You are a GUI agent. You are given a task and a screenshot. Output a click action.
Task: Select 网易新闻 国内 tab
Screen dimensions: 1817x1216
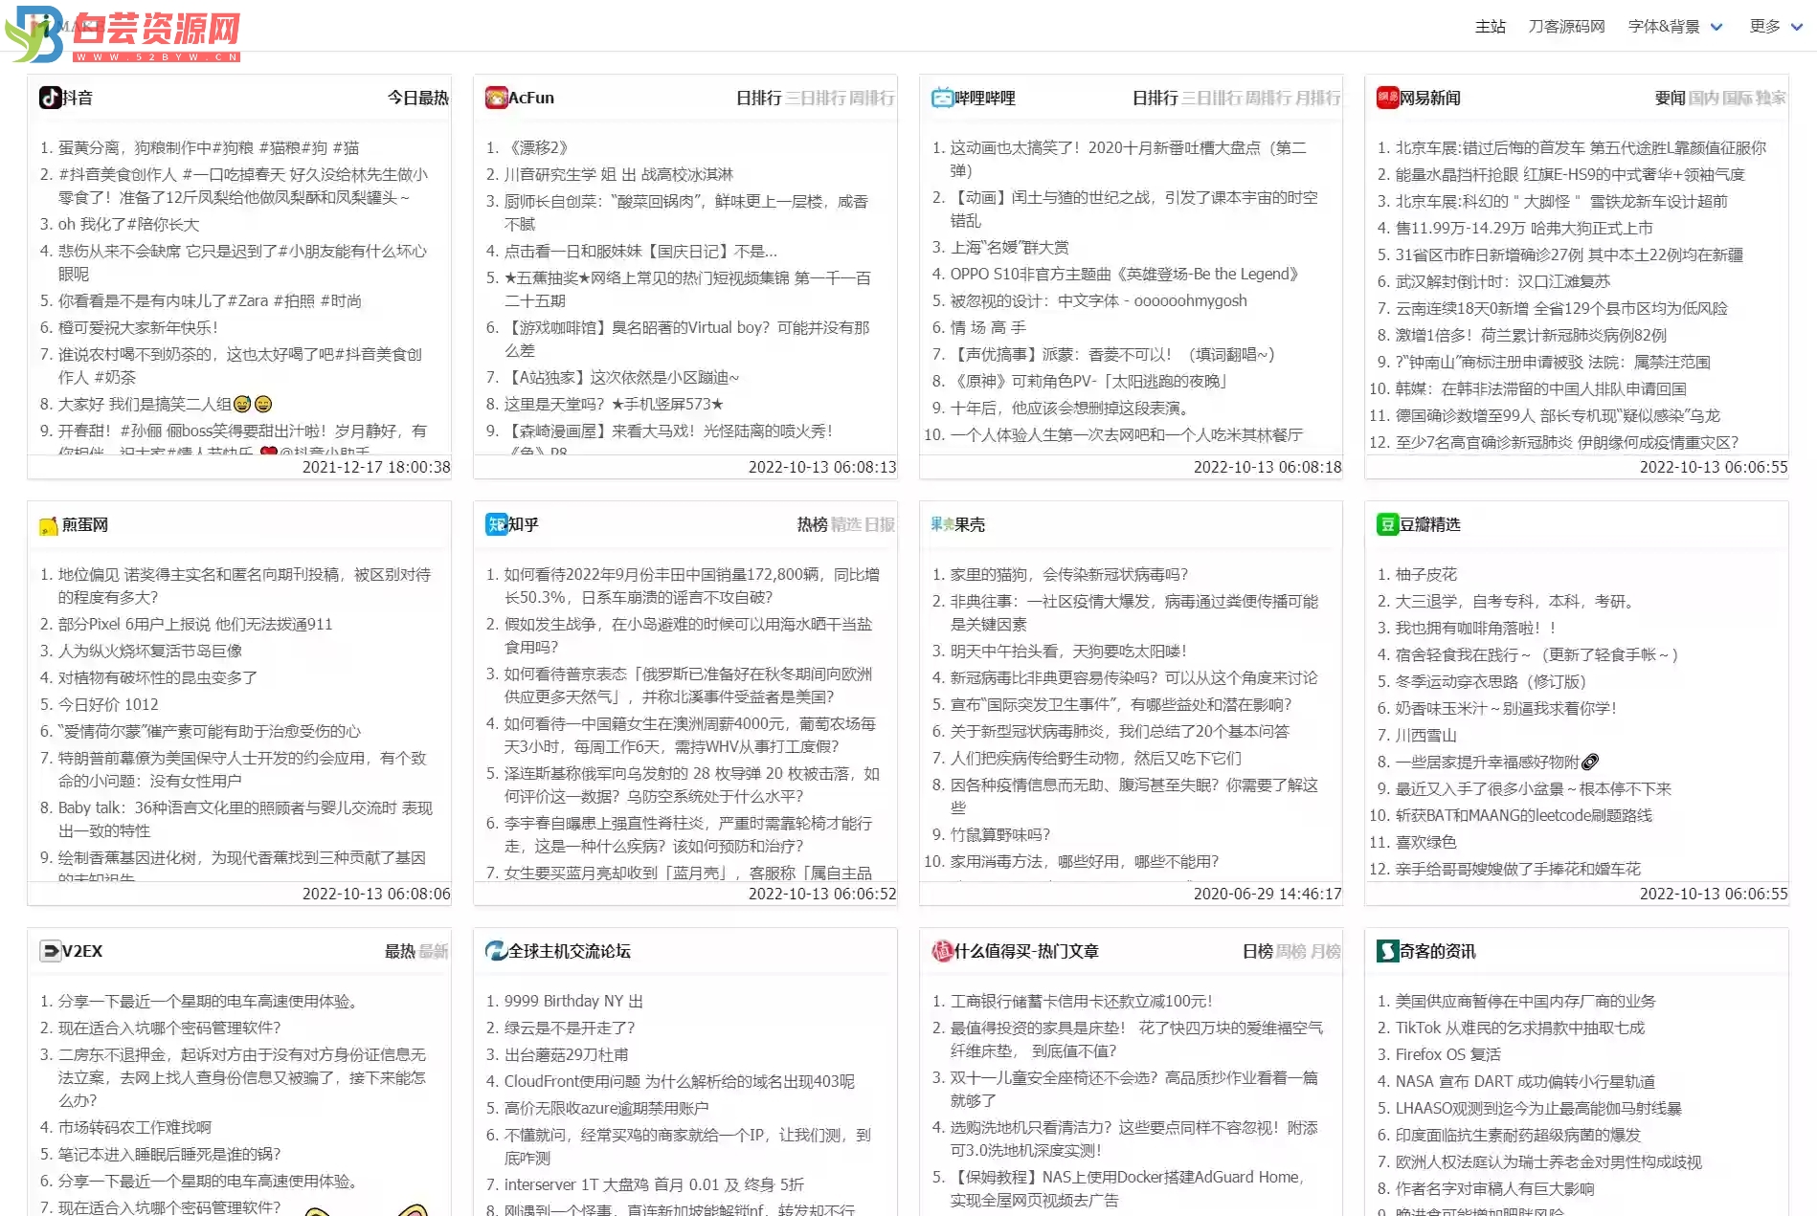tap(1704, 98)
